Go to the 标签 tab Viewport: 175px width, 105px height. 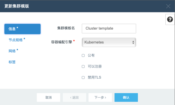click(12, 62)
